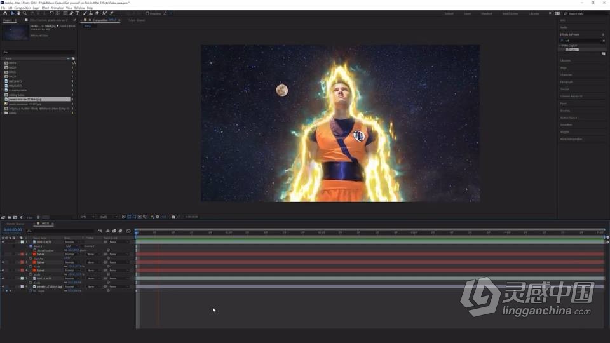Select the Rectangle shape tool
The width and height of the screenshot is (610, 343).
(65, 13)
